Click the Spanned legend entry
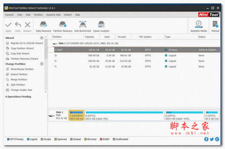This screenshot has width=225, height=149. [x=60, y=139]
